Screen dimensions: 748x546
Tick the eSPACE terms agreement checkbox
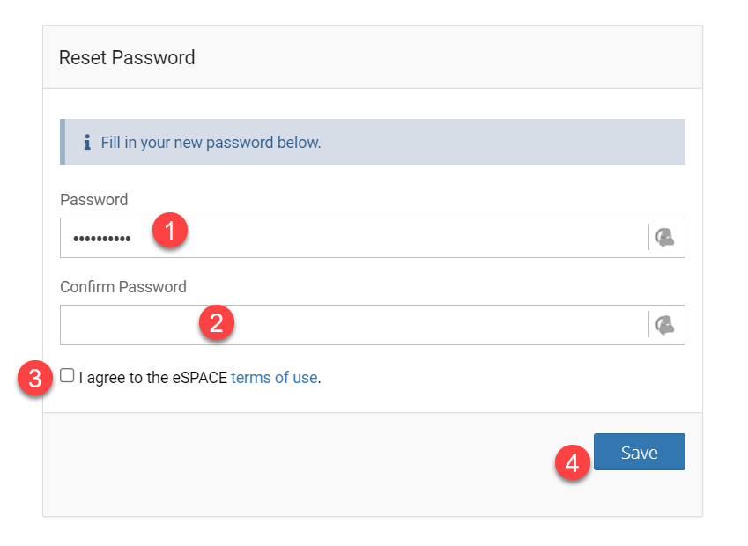[67, 376]
